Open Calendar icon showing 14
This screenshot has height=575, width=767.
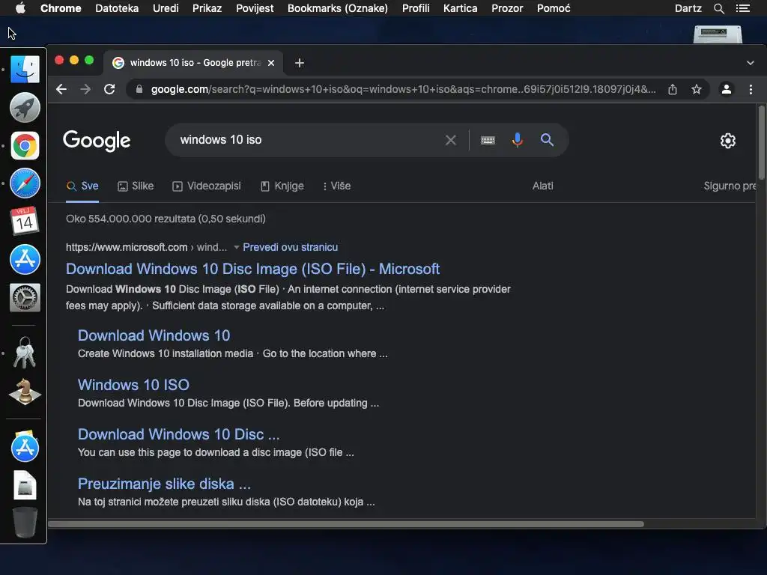point(25,221)
